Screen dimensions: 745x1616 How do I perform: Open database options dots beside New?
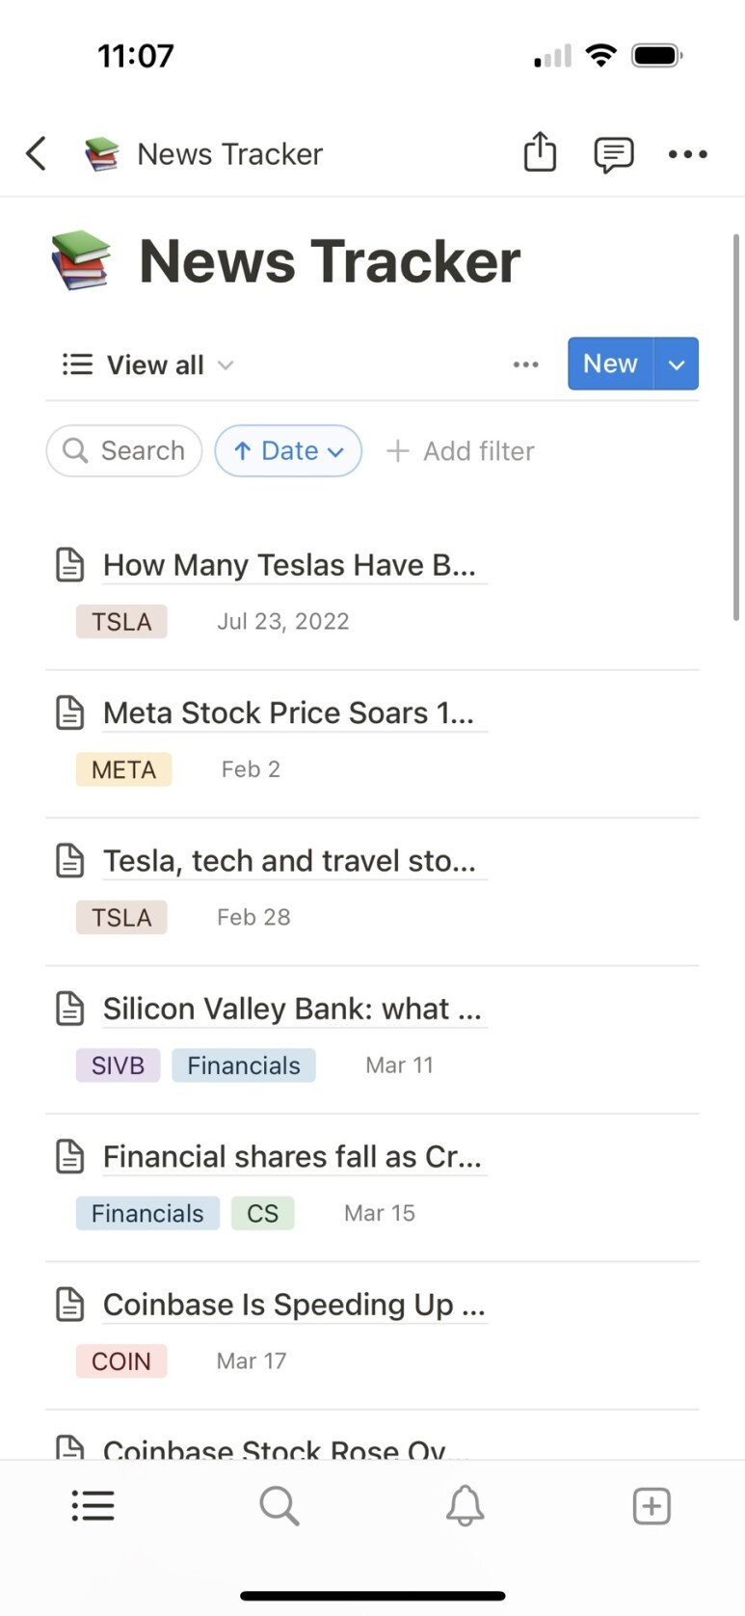[525, 364]
